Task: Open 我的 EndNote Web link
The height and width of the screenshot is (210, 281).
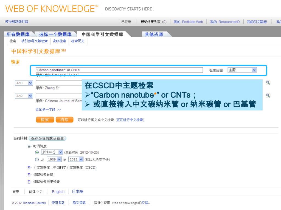Action: [x=188, y=22]
